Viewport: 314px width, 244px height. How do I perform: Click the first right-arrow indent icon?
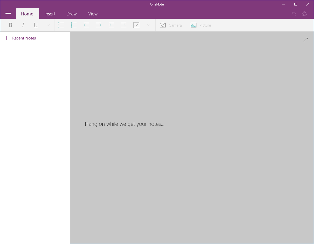99,25
